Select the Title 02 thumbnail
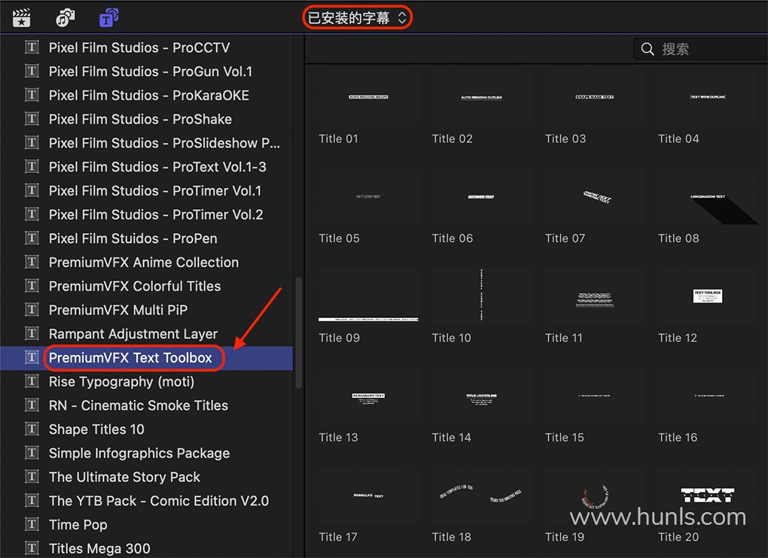Viewport: 768px width, 558px height. tap(481, 97)
